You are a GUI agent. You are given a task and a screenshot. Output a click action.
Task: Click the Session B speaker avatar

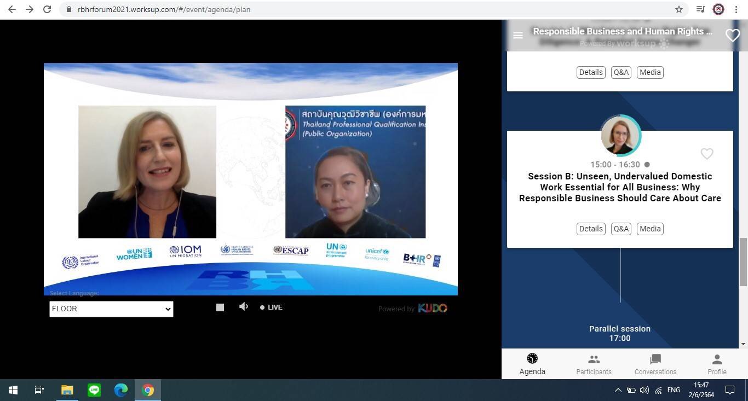(620, 135)
